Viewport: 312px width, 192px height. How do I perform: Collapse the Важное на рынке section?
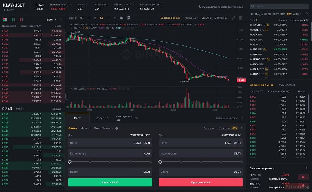click(x=306, y=168)
